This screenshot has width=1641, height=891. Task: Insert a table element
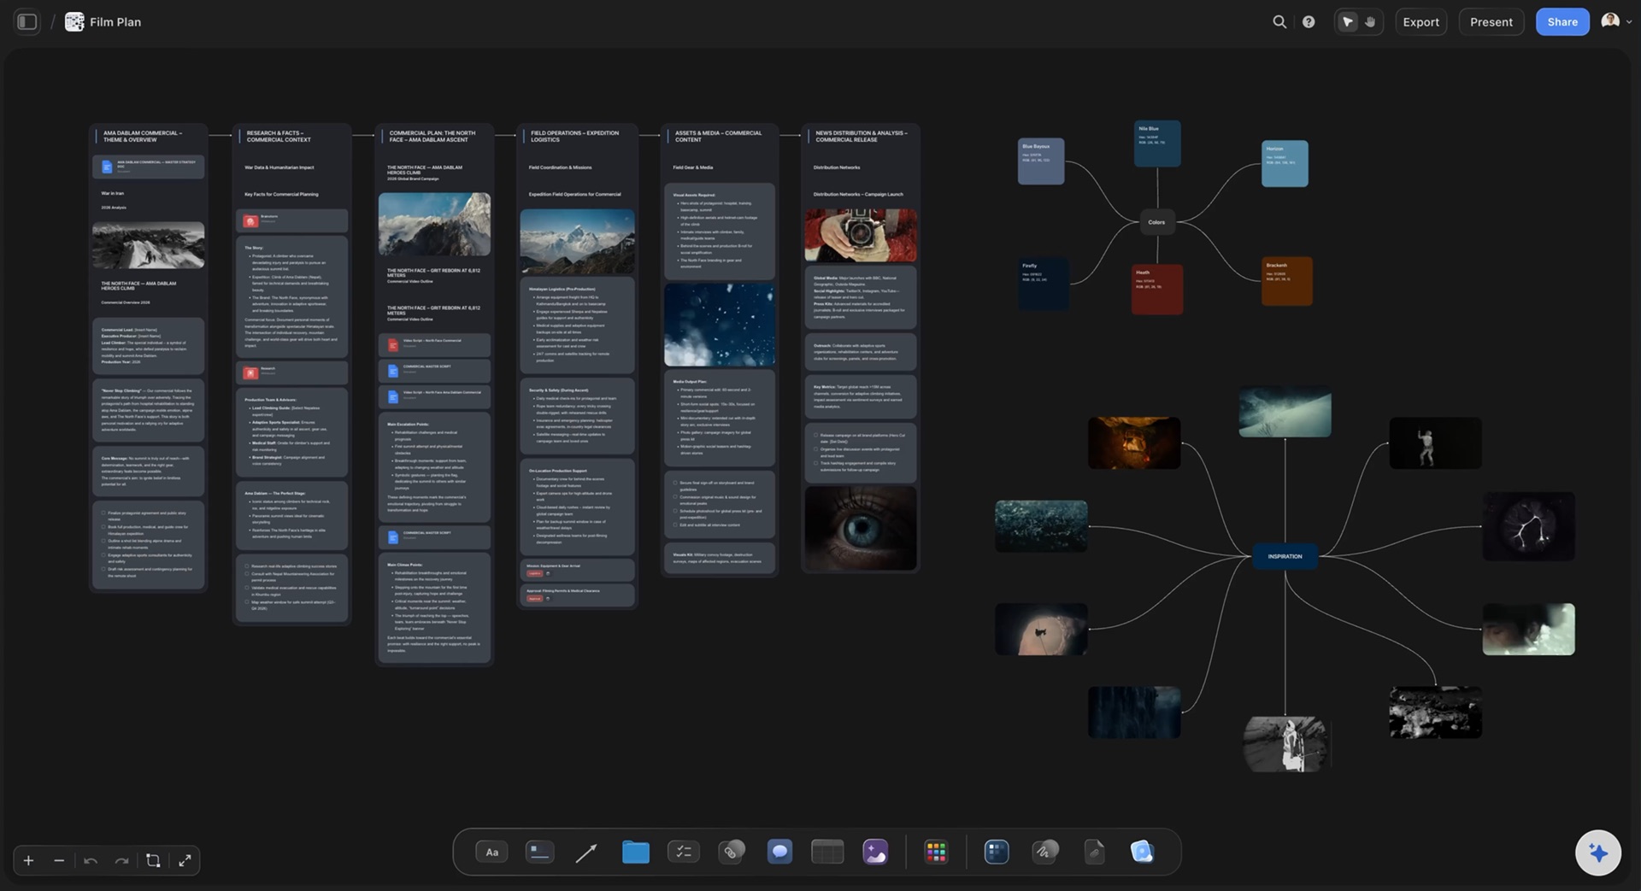[827, 852]
